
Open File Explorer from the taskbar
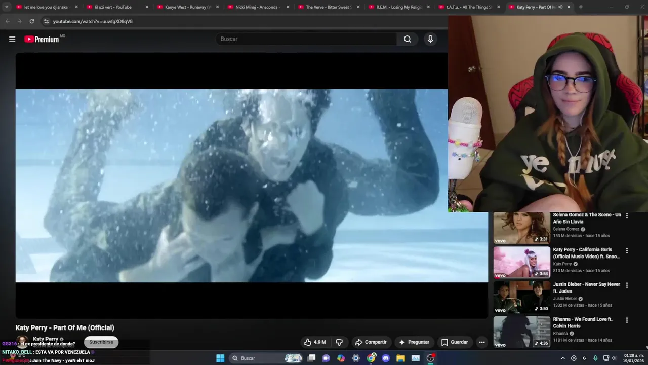click(400, 358)
